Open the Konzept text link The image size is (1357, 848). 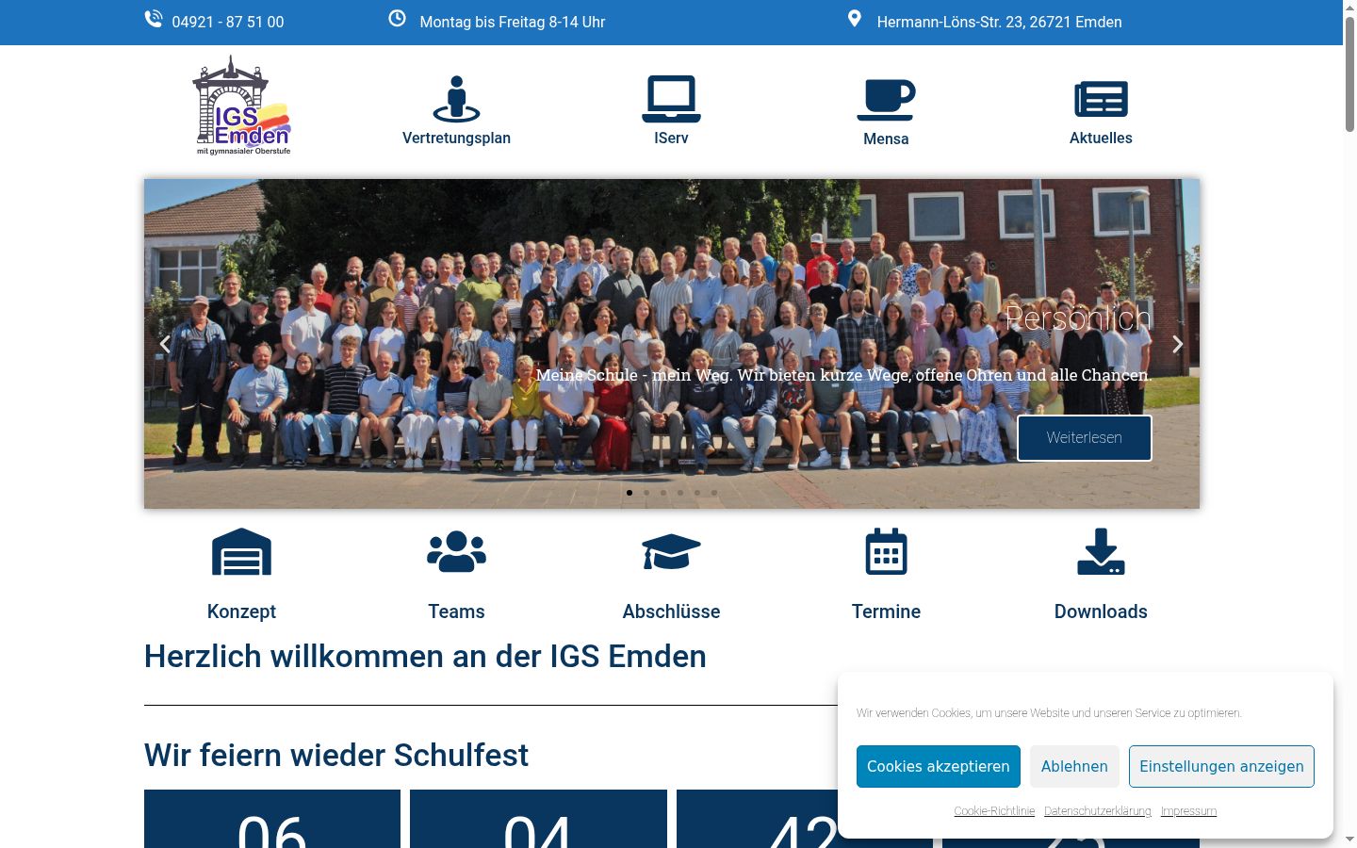pyautogui.click(x=241, y=612)
